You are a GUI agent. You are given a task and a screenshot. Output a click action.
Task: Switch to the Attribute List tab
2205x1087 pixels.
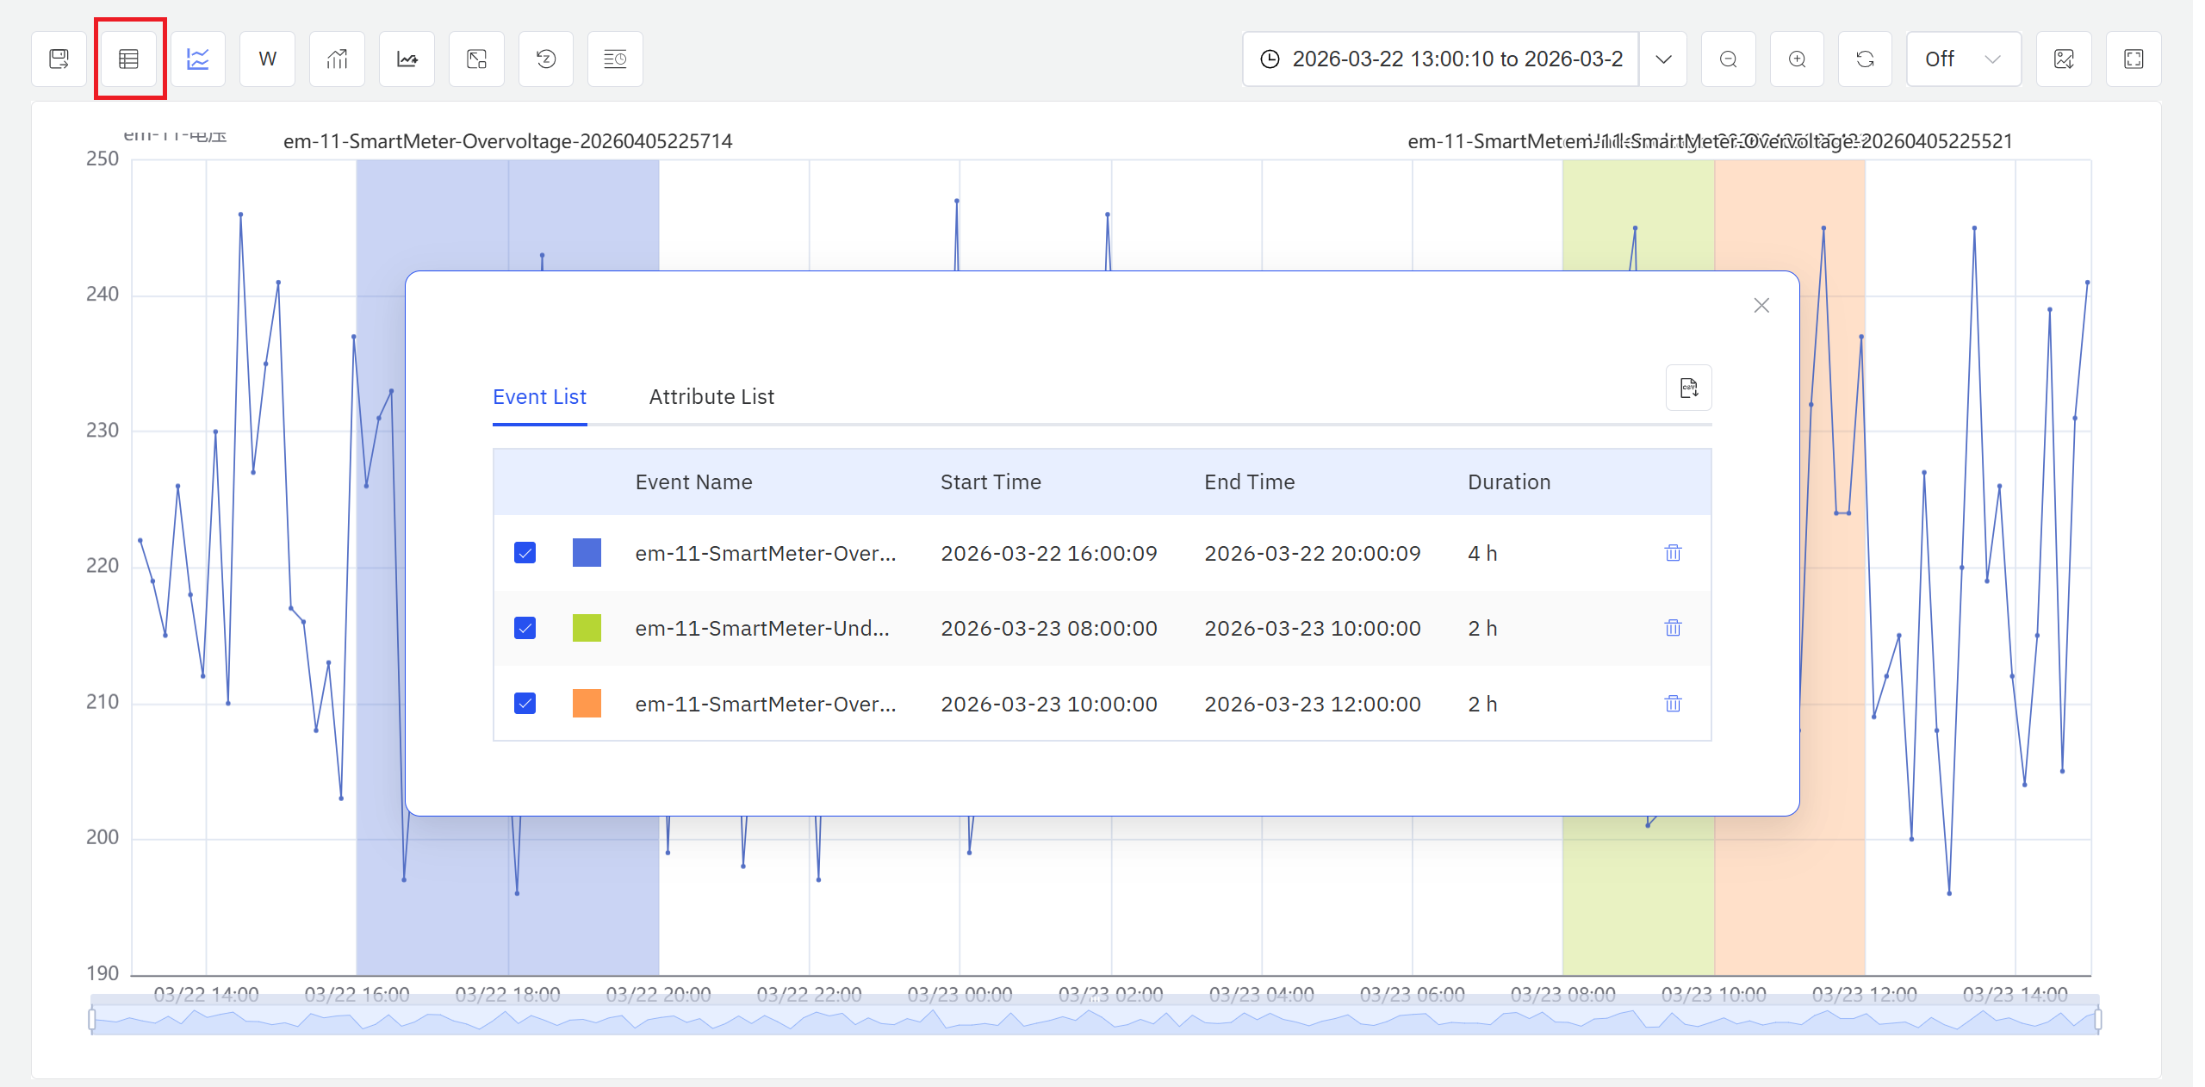(711, 397)
